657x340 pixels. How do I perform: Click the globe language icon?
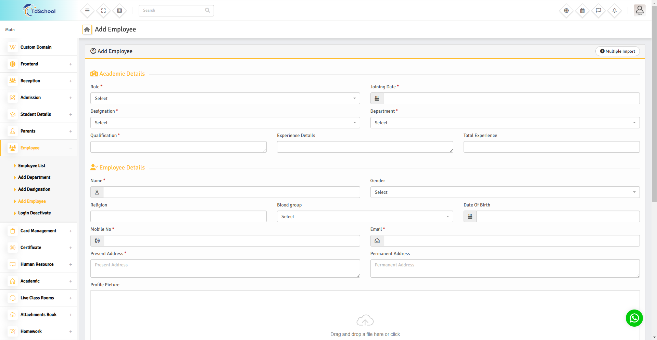click(566, 11)
